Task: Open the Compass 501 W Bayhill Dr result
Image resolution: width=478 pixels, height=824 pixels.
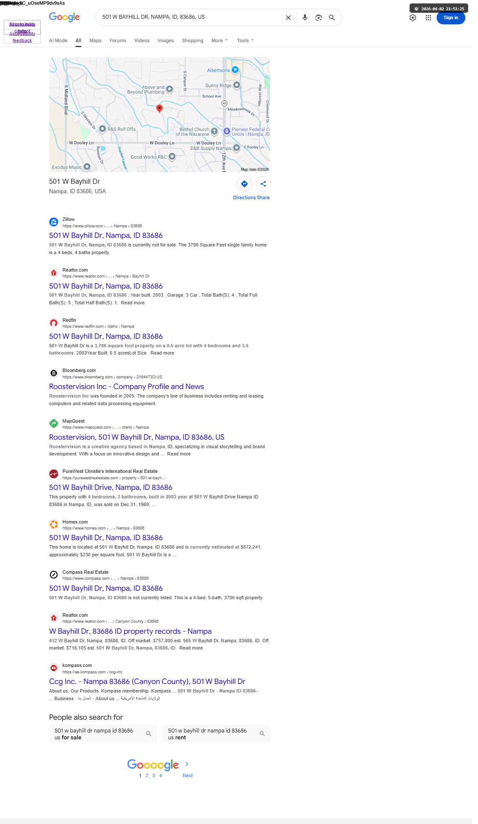Action: coord(106,588)
